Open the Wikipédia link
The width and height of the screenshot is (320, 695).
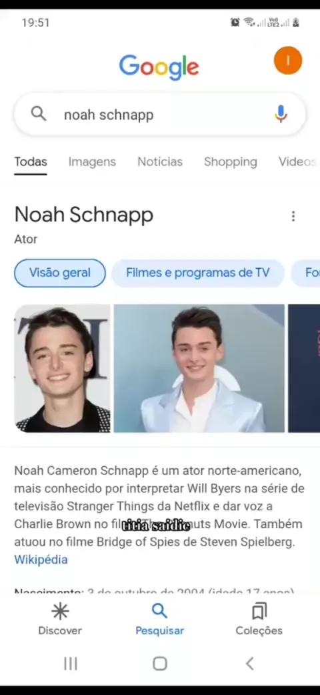[x=41, y=560]
